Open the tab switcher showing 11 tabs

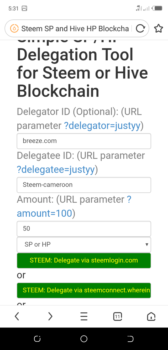point(118,317)
